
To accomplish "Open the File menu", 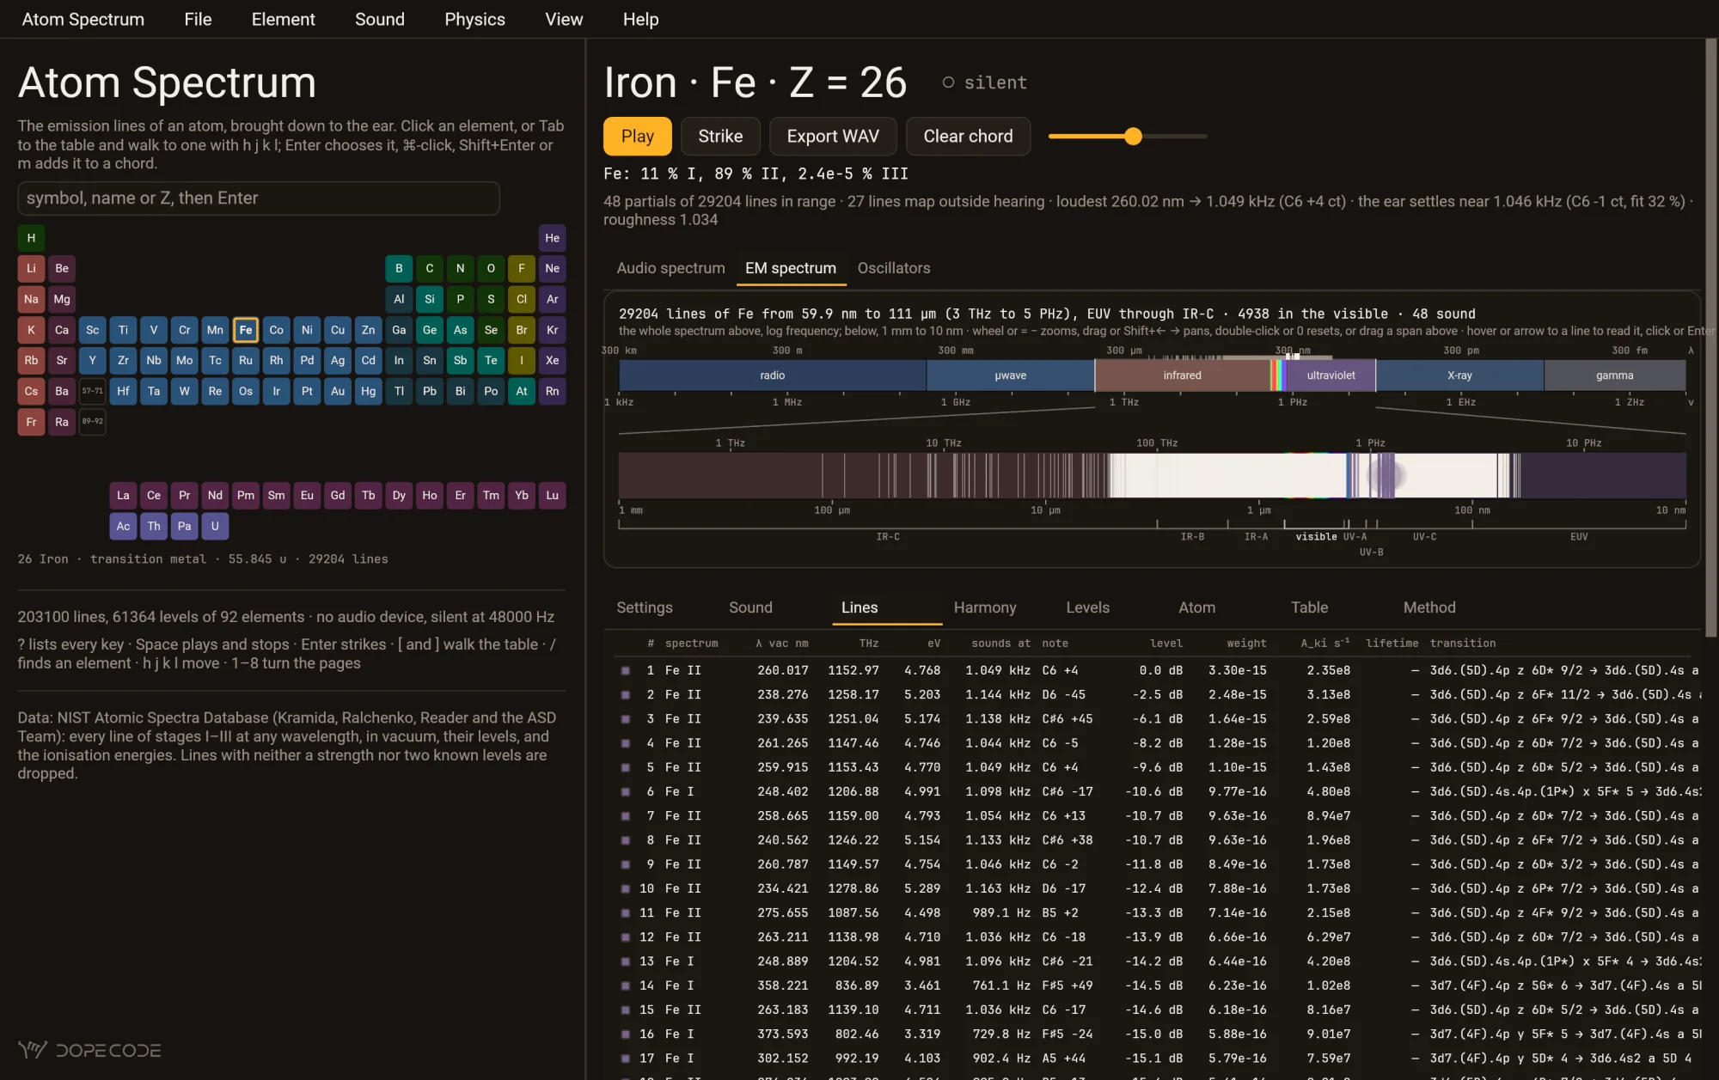I will coord(198,19).
